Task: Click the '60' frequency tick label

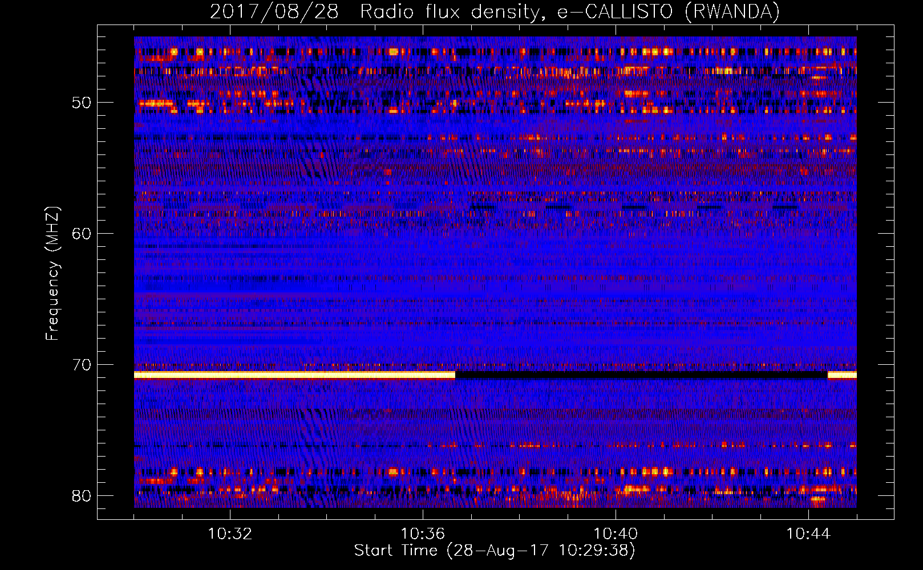Action: (82, 234)
